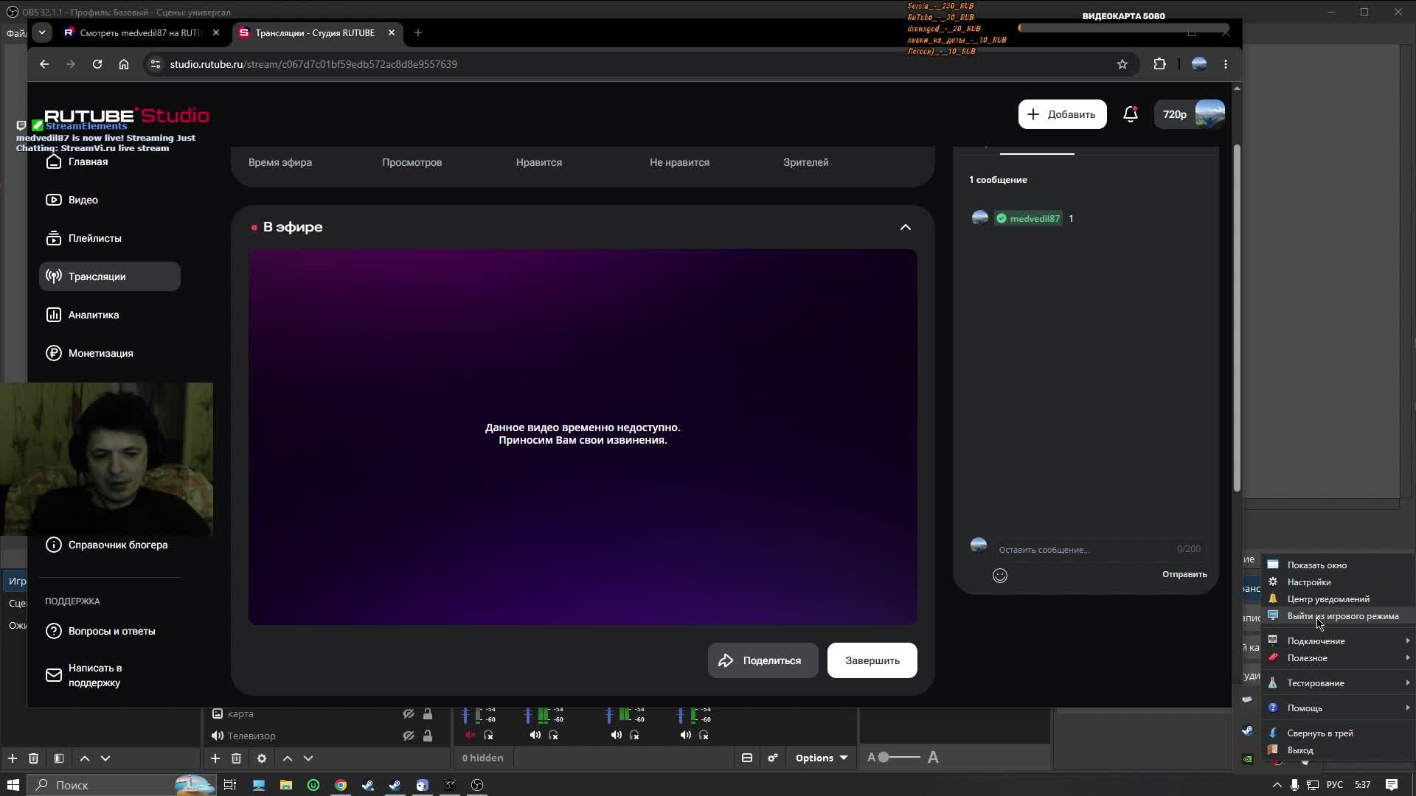
Task: Open the mixer Options dropdown
Action: tap(821, 758)
